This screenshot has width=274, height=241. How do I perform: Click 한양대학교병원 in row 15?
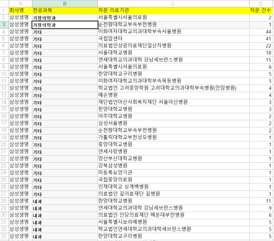point(173,109)
